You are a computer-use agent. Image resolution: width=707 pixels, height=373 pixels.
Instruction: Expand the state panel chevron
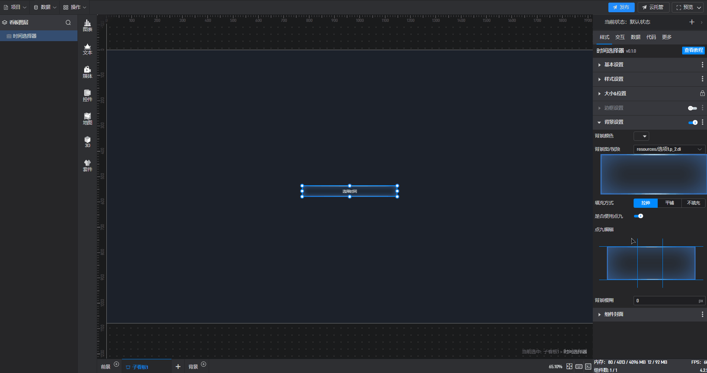point(701,22)
